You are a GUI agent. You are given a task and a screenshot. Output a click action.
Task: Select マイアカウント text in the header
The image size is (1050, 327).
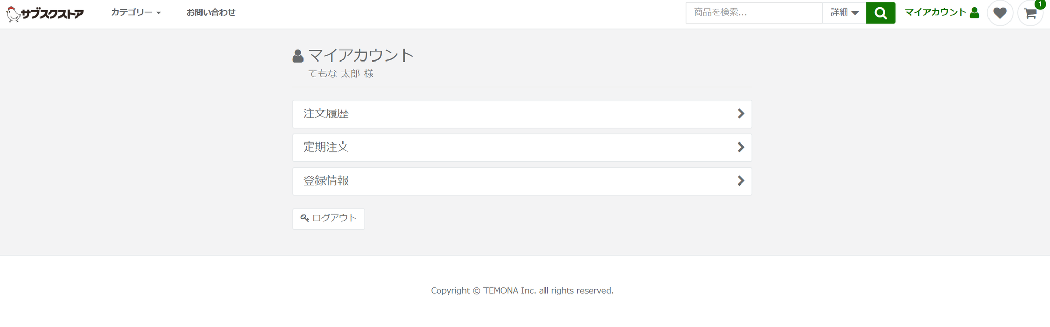tap(935, 12)
